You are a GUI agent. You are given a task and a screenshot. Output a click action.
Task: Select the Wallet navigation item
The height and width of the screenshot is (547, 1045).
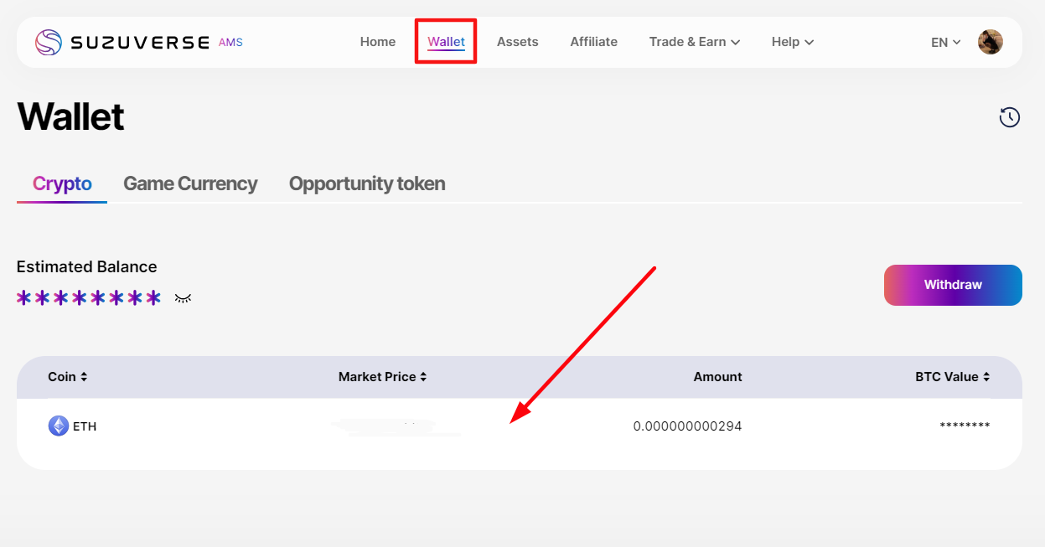[x=446, y=42]
